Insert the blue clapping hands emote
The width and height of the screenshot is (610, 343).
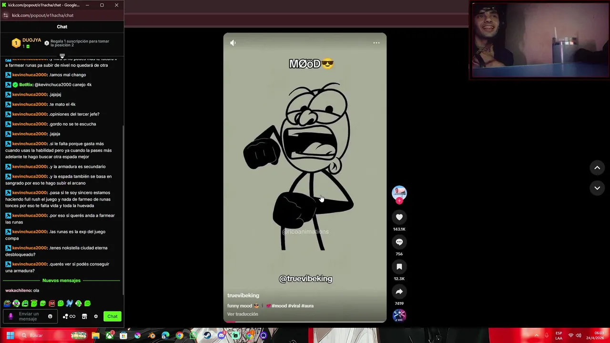[x=70, y=303]
